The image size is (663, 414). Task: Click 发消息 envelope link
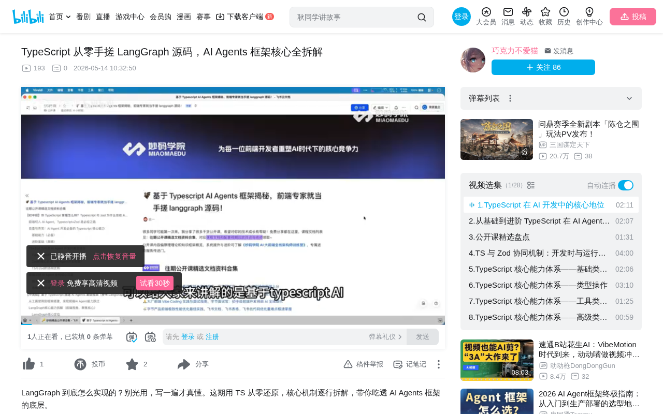point(559,51)
